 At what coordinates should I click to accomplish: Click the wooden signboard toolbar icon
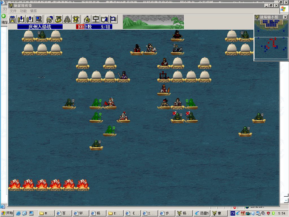point(96,19)
